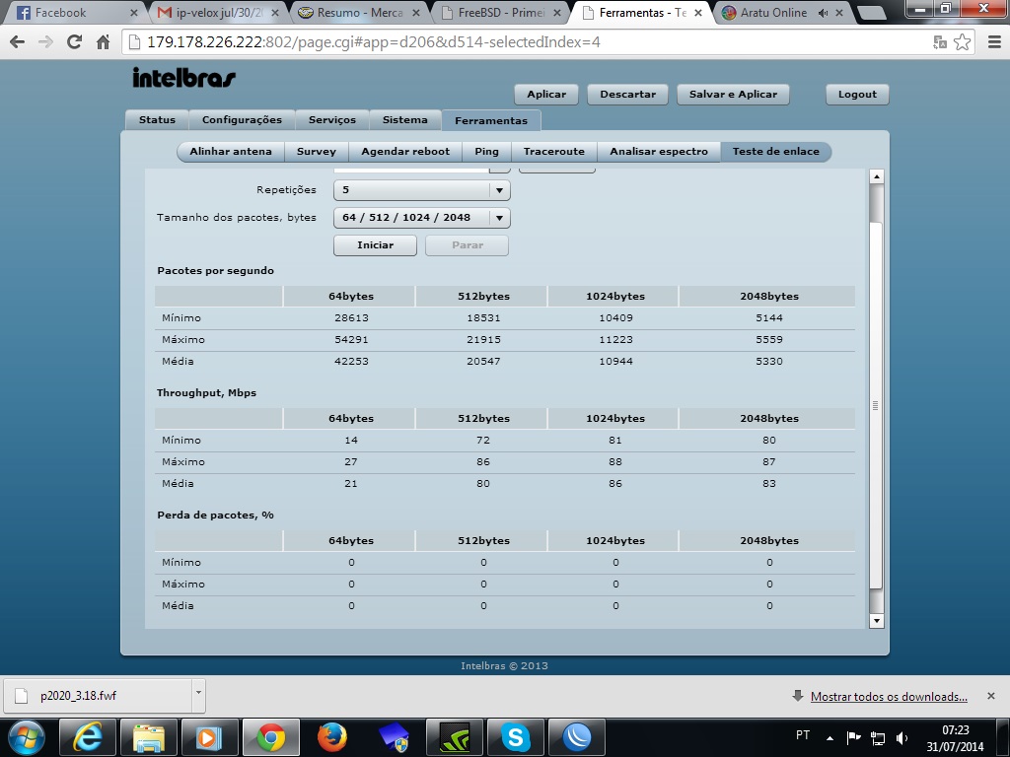Click the Aplicar button
Viewport: 1010px width, 757px height.
pos(546,94)
